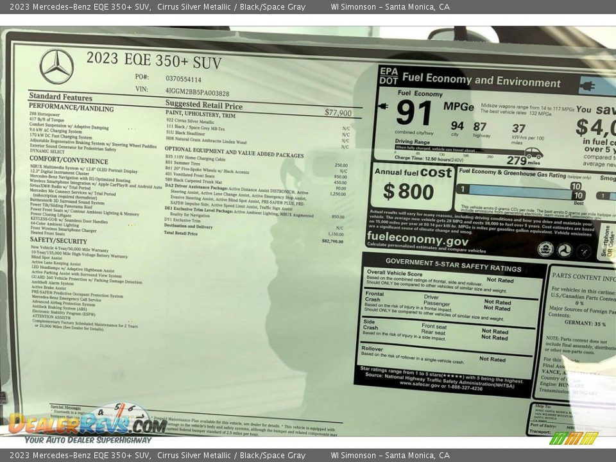Select the '$77,900' base price
Image resolution: width=616 pixels, height=462 pixels.
coord(338,113)
